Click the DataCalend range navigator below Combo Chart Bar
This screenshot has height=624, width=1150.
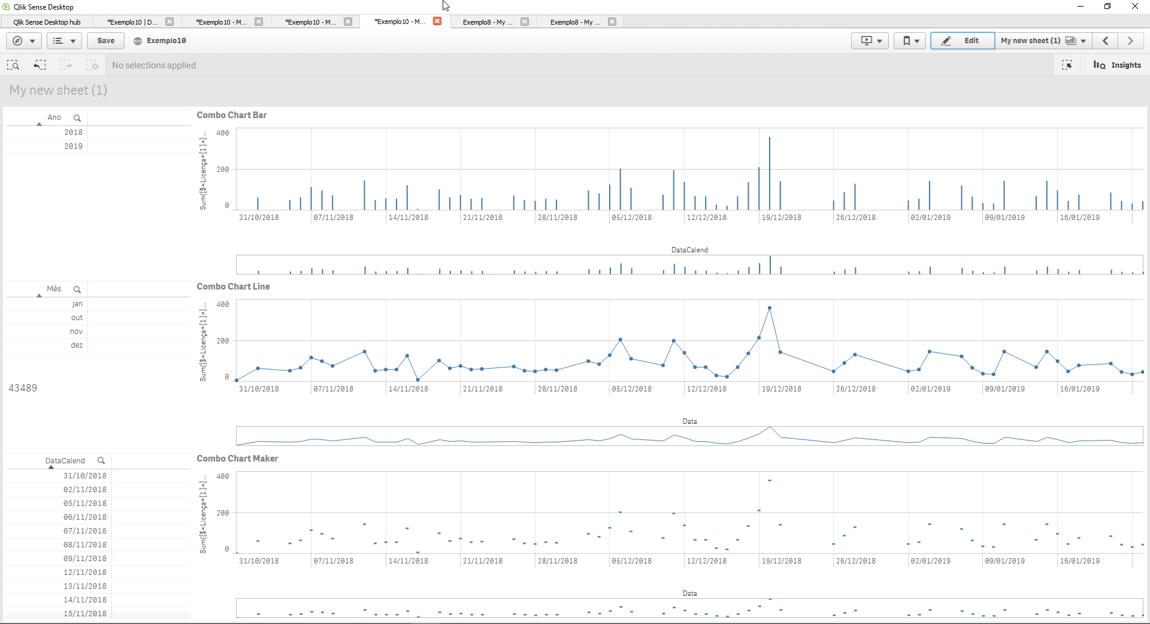(x=689, y=264)
